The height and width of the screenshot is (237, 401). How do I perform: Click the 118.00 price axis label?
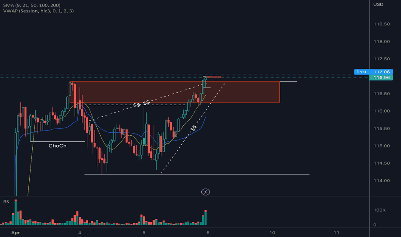[382, 41]
